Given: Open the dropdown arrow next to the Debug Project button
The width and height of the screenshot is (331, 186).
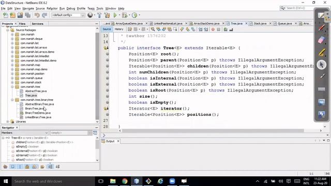Looking at the screenshot, I should 129,15.
